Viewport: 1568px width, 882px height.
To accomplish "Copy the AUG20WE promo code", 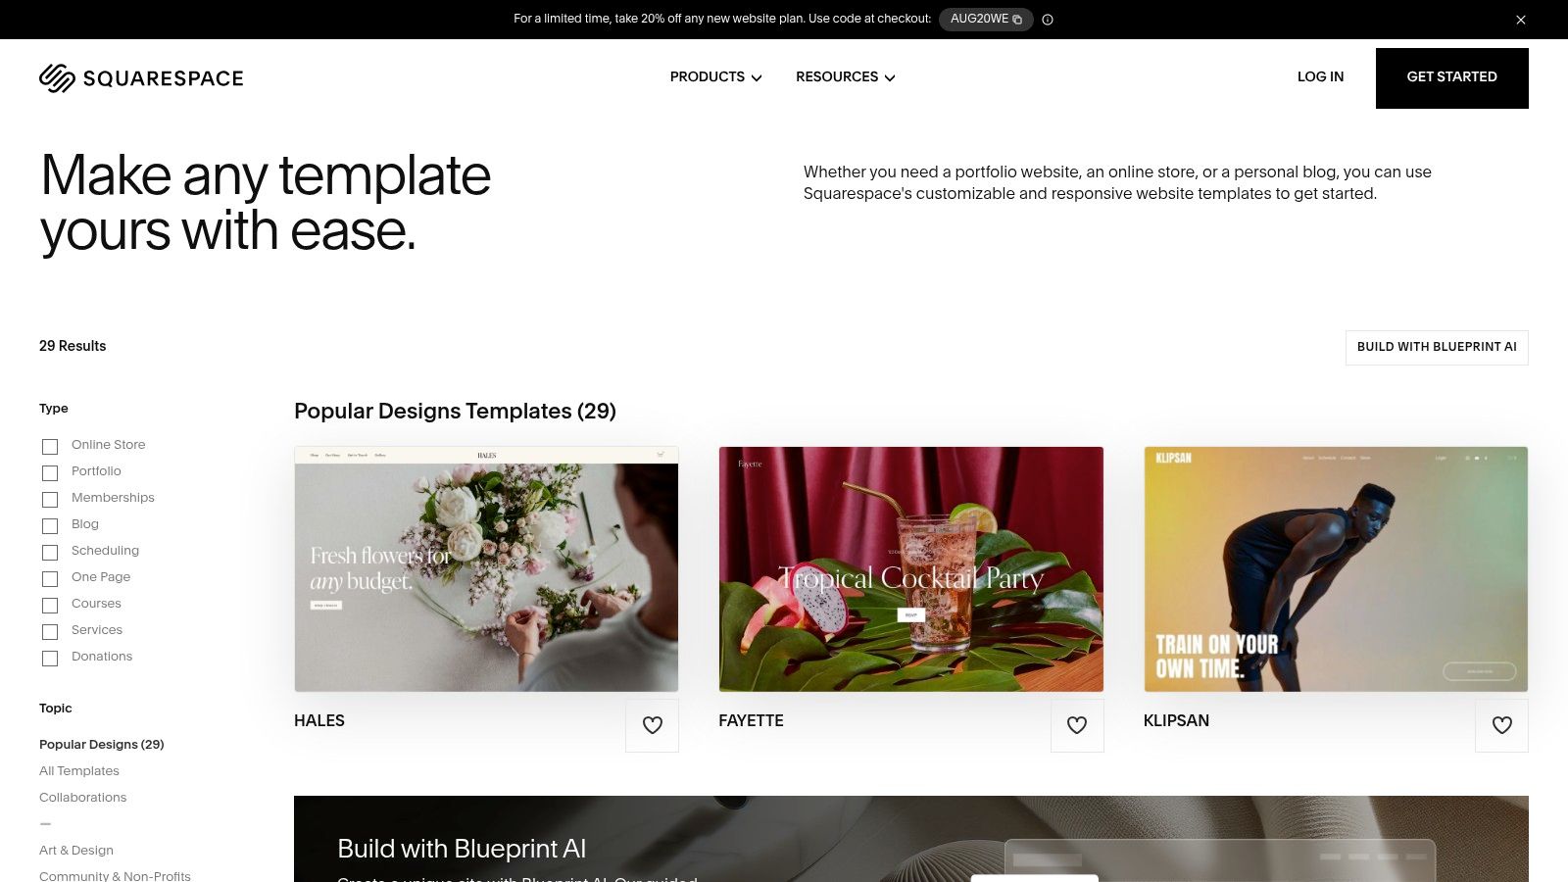I will pos(986,20).
